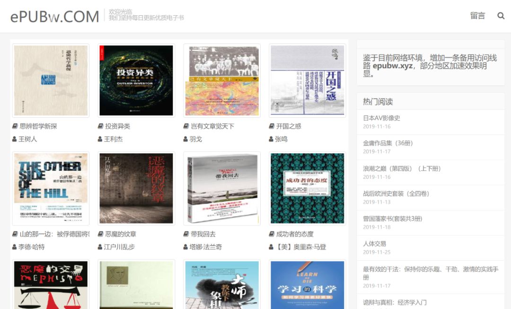Open book cover thumbnail for 成功者的态度

pyautogui.click(x=308, y=188)
